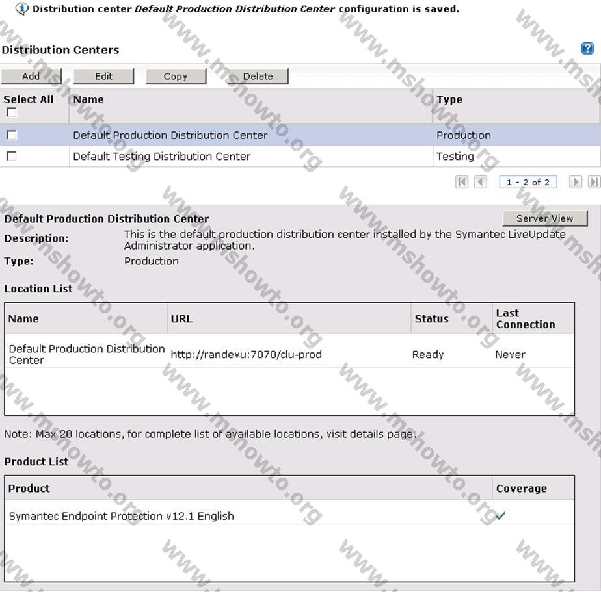This screenshot has width=601, height=592.
Task: Go to first page arrow
Action: tap(462, 182)
